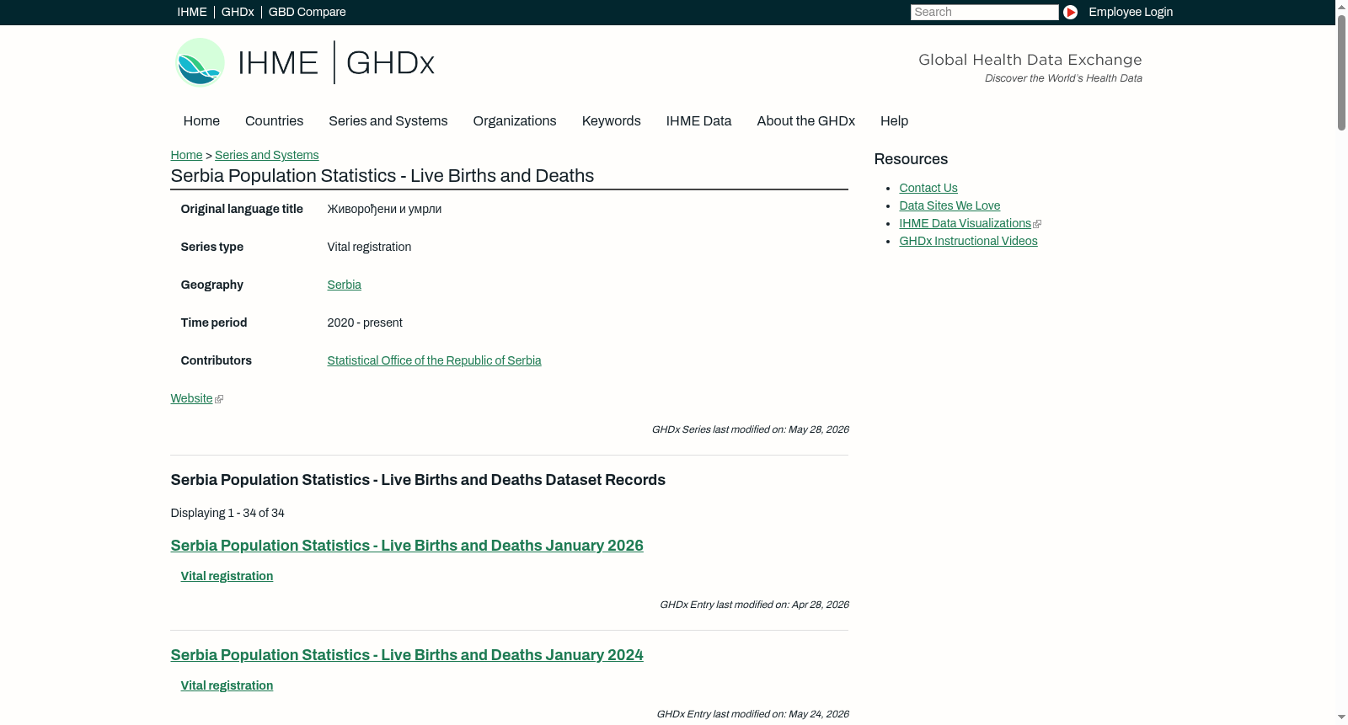Click 'GHDx Entry last modified on: May 24, 2026'
Viewport: 1348px width, 725px height.
click(753, 714)
